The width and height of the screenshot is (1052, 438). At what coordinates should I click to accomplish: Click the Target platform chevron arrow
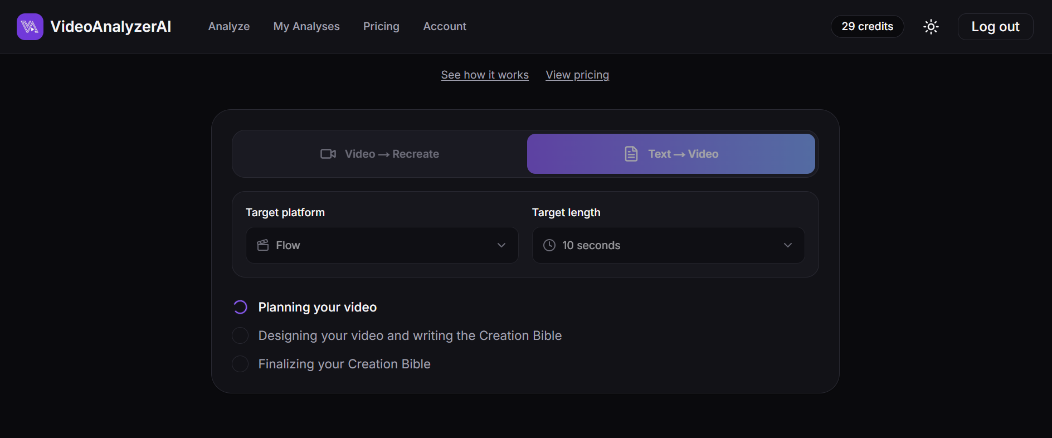click(x=501, y=245)
